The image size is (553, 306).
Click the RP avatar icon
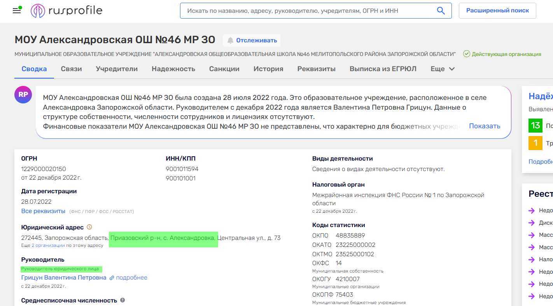(23, 94)
